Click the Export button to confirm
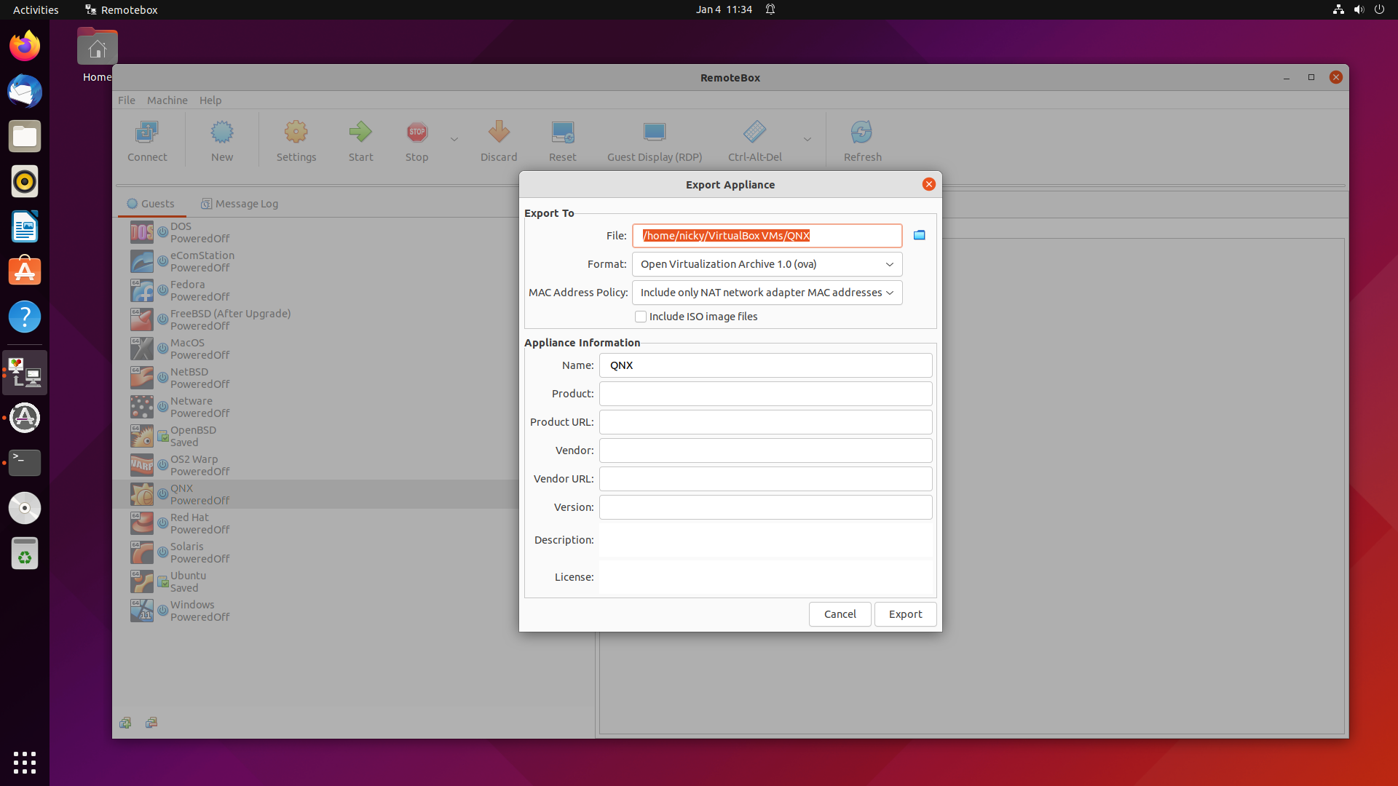 (904, 614)
